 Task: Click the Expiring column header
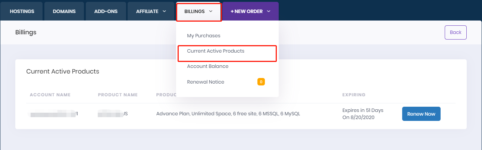coord(354,95)
